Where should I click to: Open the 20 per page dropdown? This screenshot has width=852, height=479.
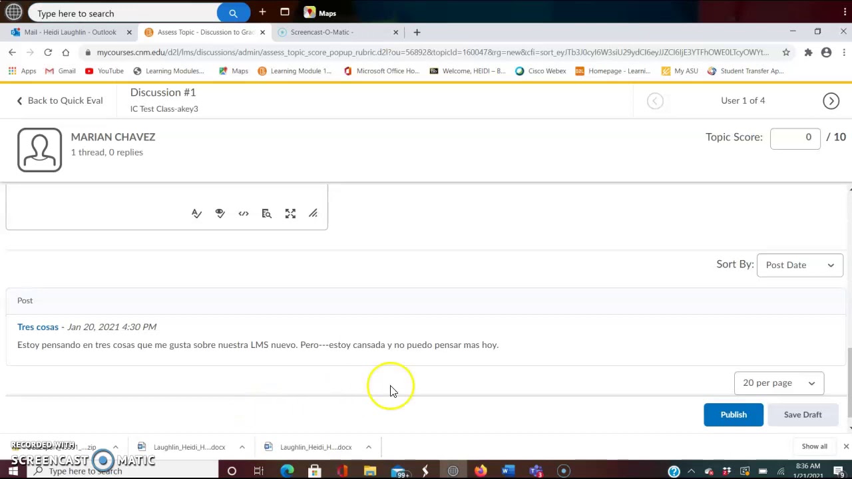pos(779,383)
